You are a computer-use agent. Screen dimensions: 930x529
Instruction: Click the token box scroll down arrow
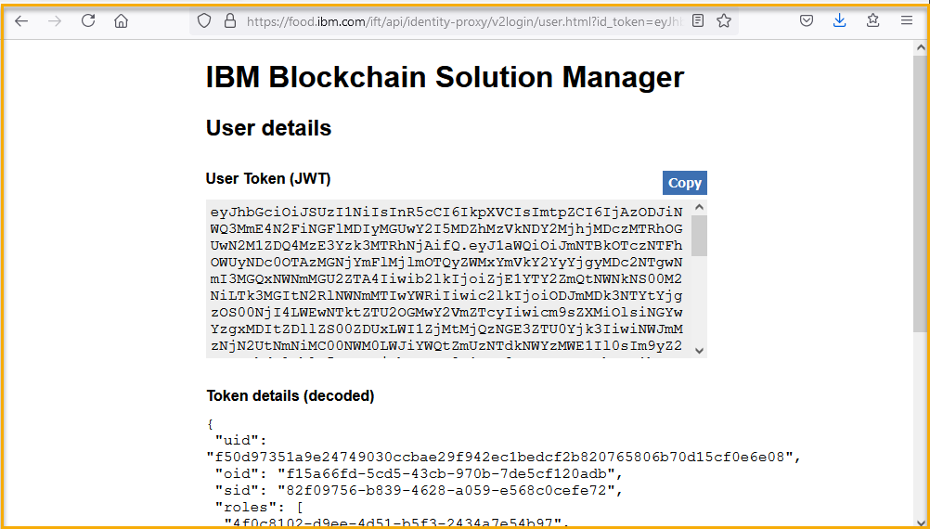point(699,351)
